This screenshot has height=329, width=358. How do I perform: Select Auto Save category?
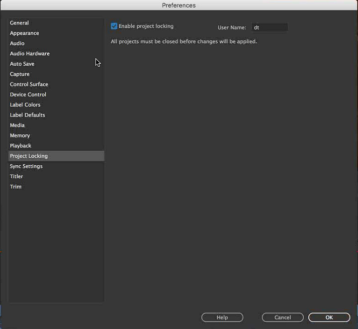pyautogui.click(x=56, y=64)
